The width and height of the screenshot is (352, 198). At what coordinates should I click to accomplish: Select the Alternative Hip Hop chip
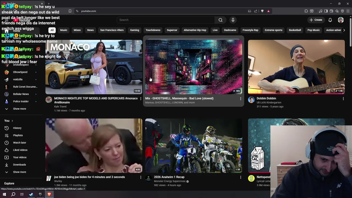[x=195, y=30]
